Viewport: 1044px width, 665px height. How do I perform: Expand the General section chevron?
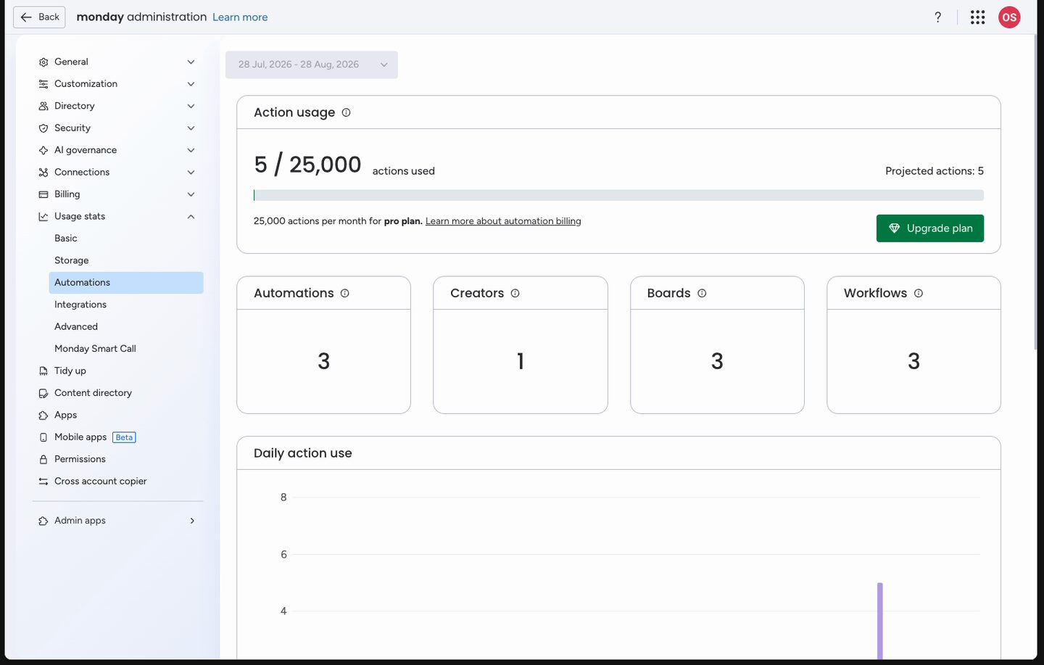pyautogui.click(x=191, y=62)
